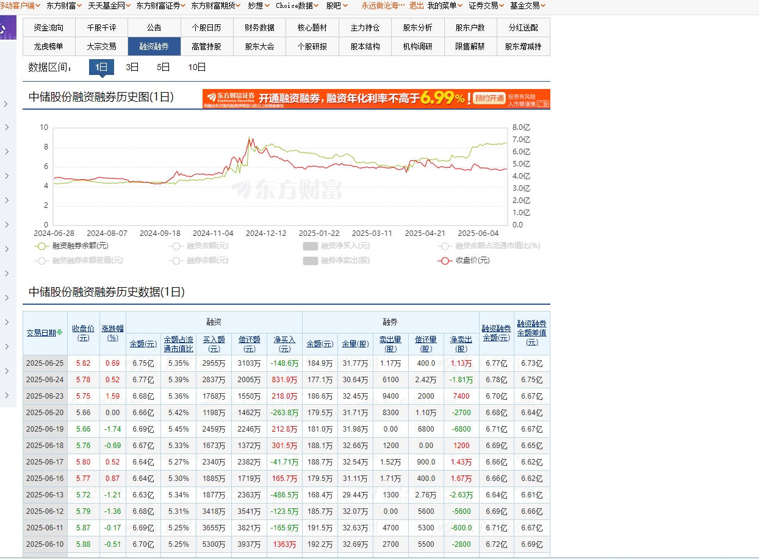
Task: Open the 高管持股 tab
Action: (x=207, y=46)
